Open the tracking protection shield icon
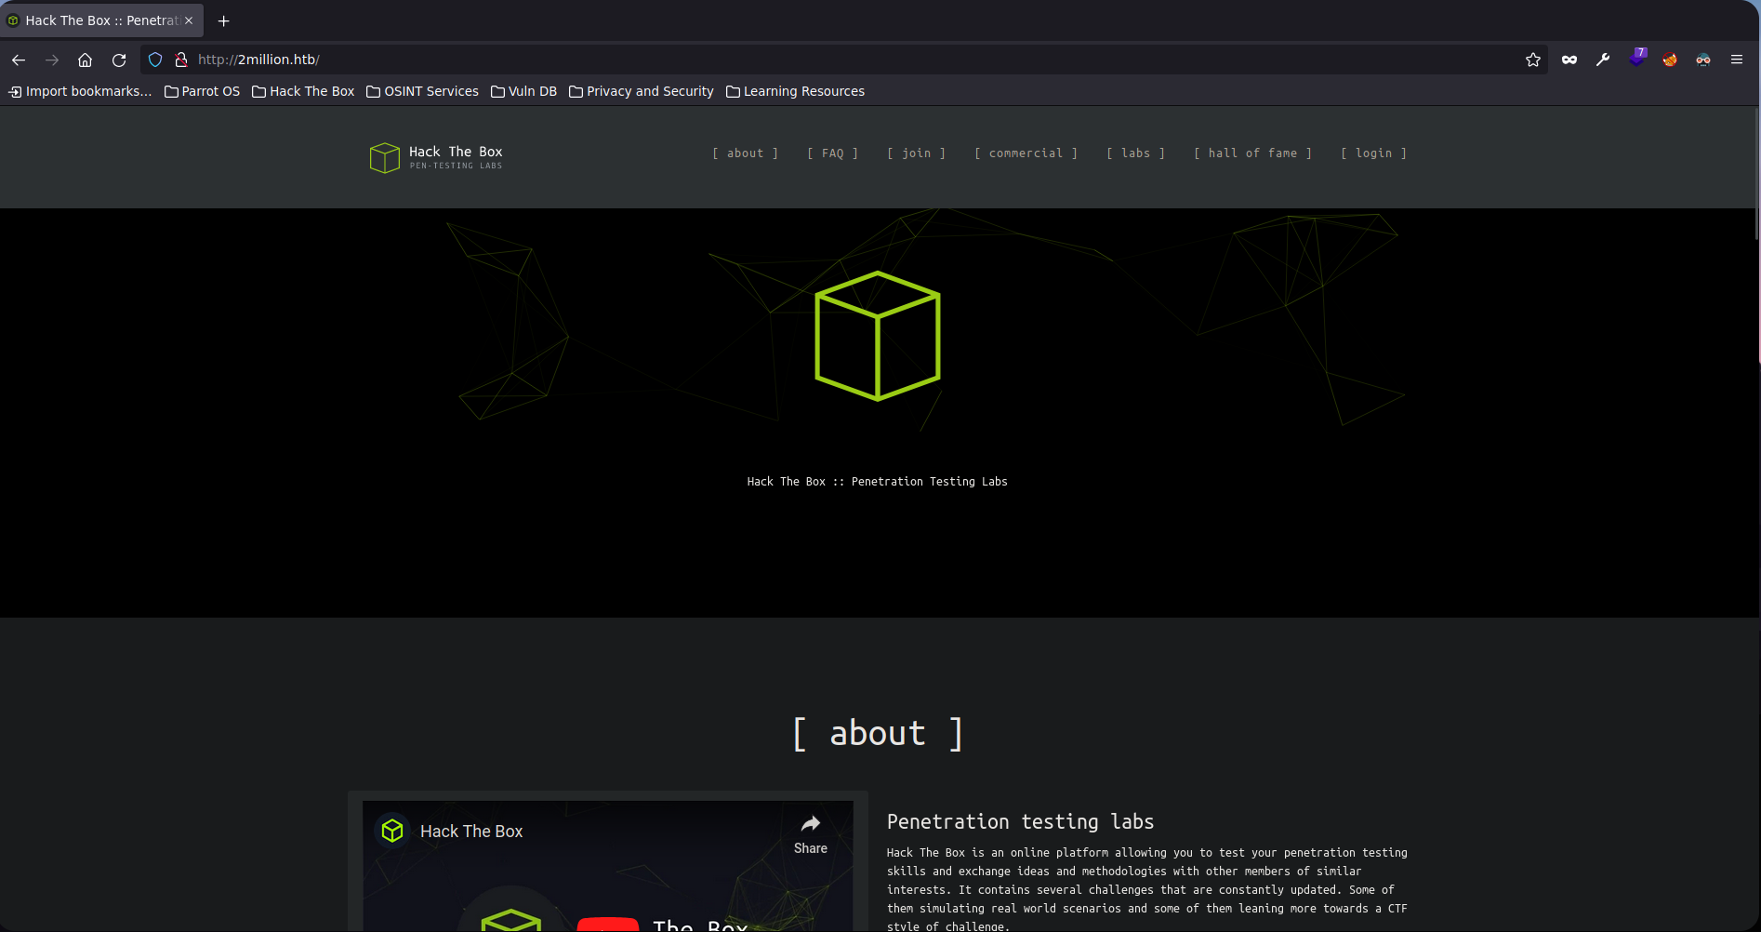Screen dimensions: 1761x932 click(x=155, y=60)
